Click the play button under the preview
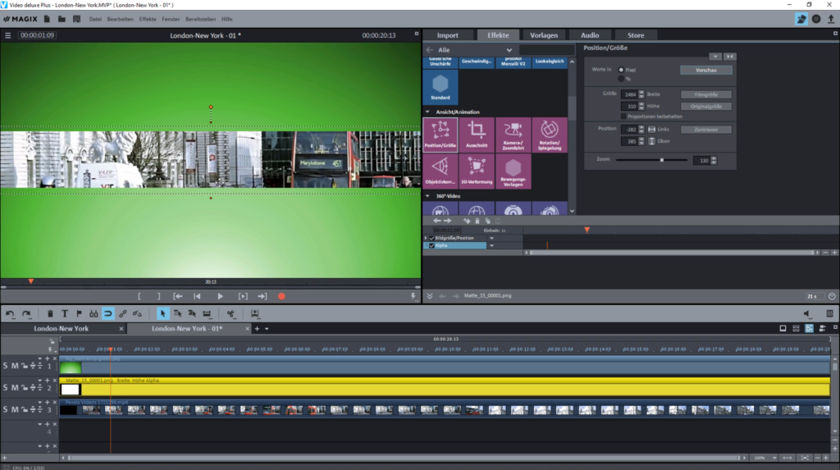This screenshot has height=470, width=840. (220, 296)
